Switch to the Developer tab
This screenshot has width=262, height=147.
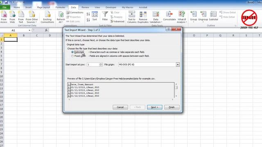[x=111, y=7]
